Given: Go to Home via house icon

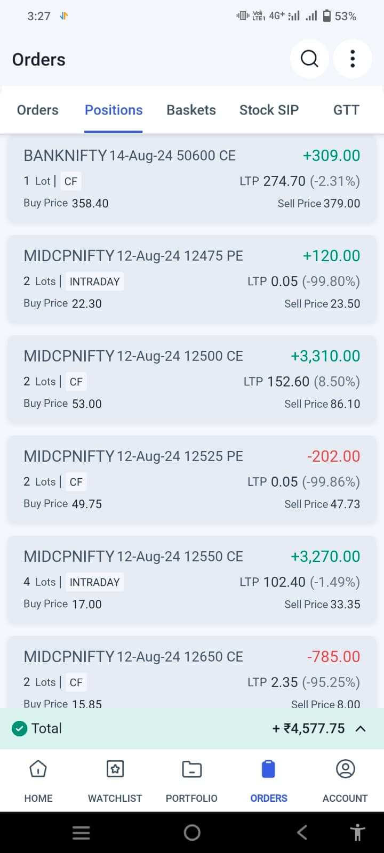Looking at the screenshot, I should click(38, 769).
